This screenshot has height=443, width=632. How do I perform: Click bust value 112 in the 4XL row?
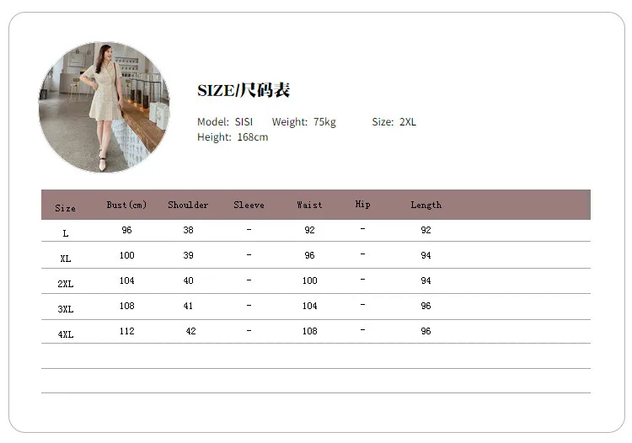(x=127, y=331)
